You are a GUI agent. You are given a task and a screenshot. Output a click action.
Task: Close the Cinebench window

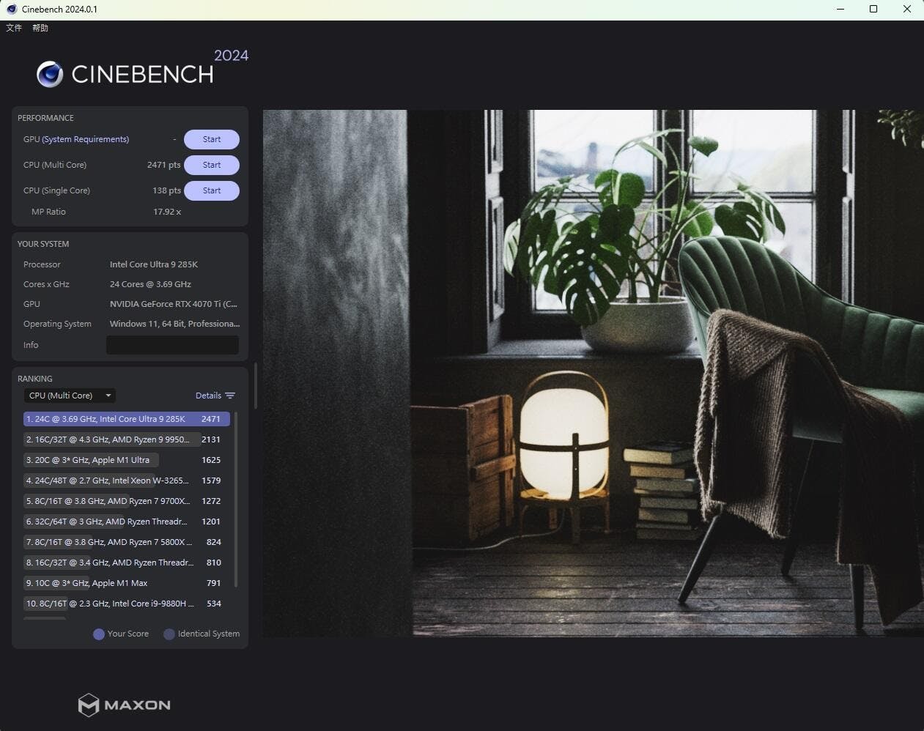(907, 10)
